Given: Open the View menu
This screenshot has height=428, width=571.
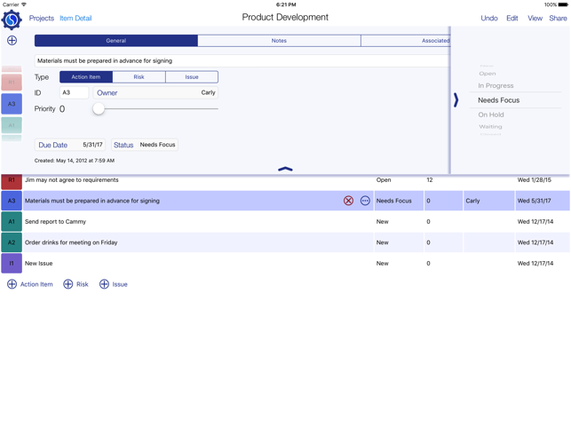Looking at the screenshot, I should click(535, 18).
